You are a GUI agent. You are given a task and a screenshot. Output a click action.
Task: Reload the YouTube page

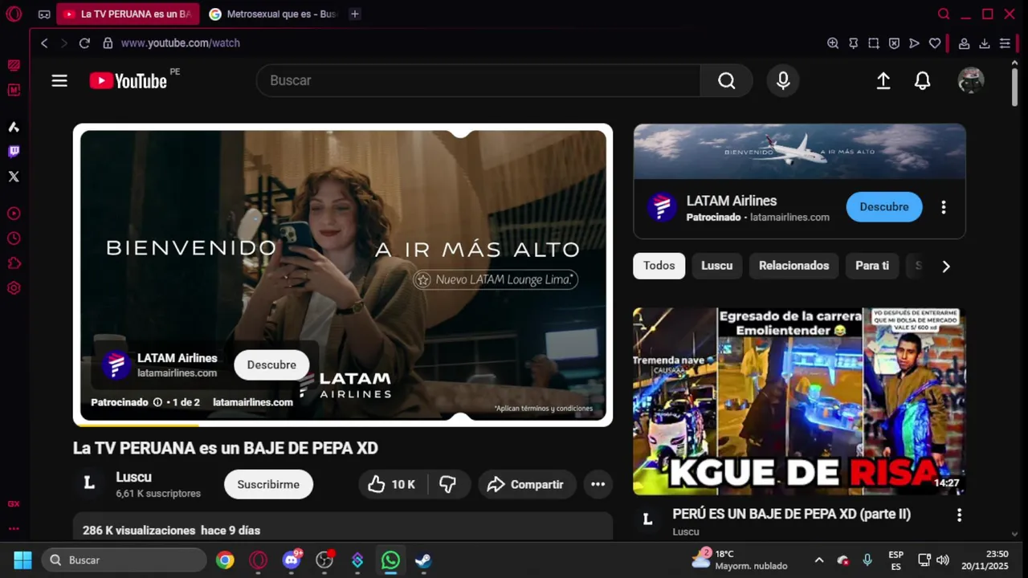click(84, 43)
